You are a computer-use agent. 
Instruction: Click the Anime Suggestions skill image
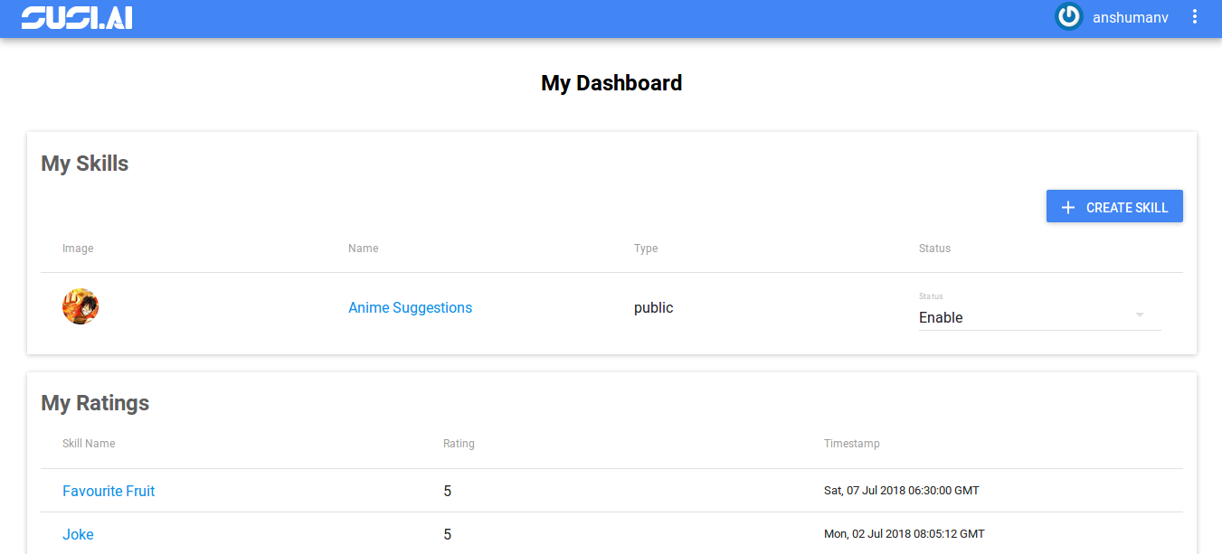[81, 307]
